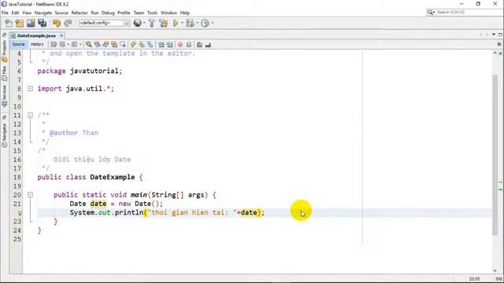The height and width of the screenshot is (283, 504).
Task: Open the File menu
Action: [5, 13]
